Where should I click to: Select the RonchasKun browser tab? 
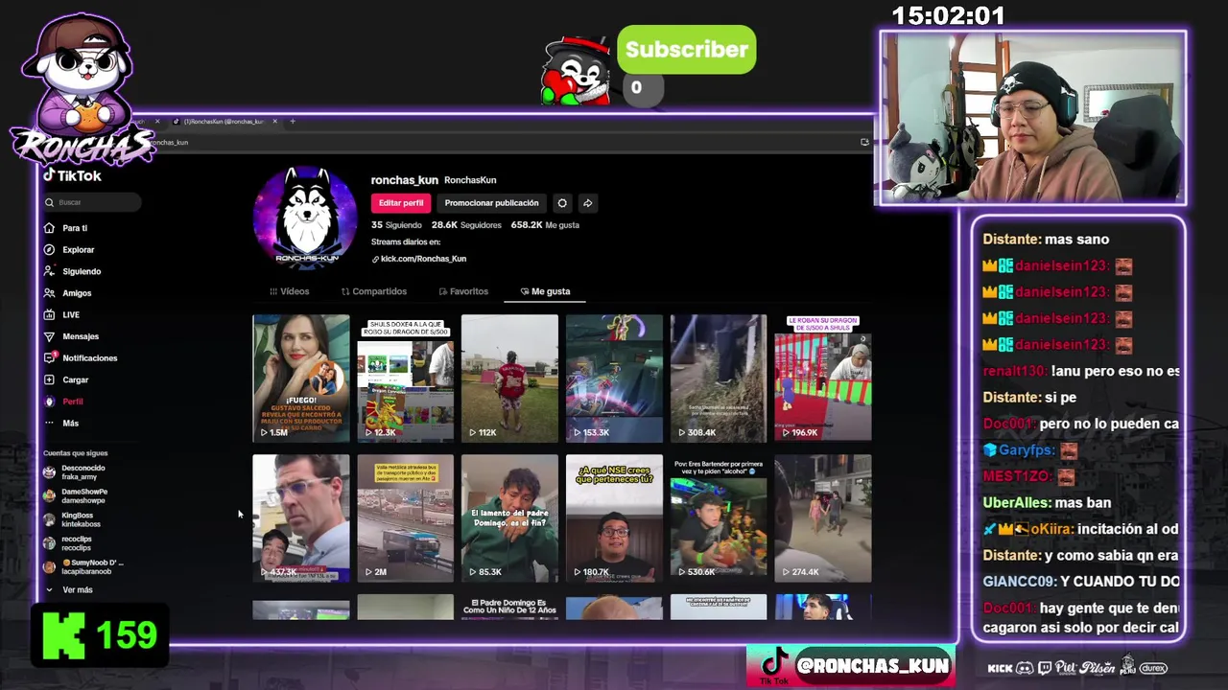pos(224,122)
